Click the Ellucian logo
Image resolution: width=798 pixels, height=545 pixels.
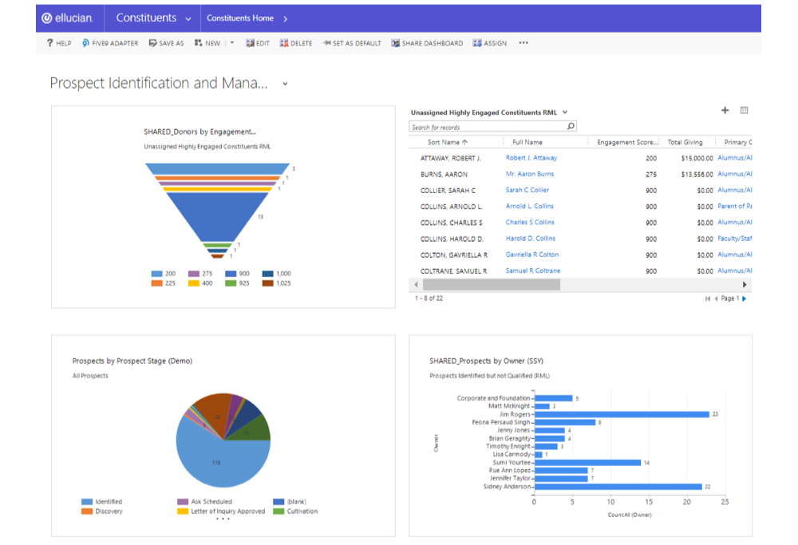coord(67,18)
